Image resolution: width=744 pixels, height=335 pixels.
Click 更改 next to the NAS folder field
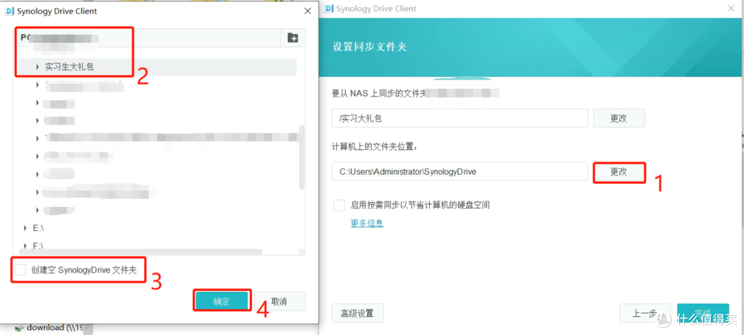619,118
